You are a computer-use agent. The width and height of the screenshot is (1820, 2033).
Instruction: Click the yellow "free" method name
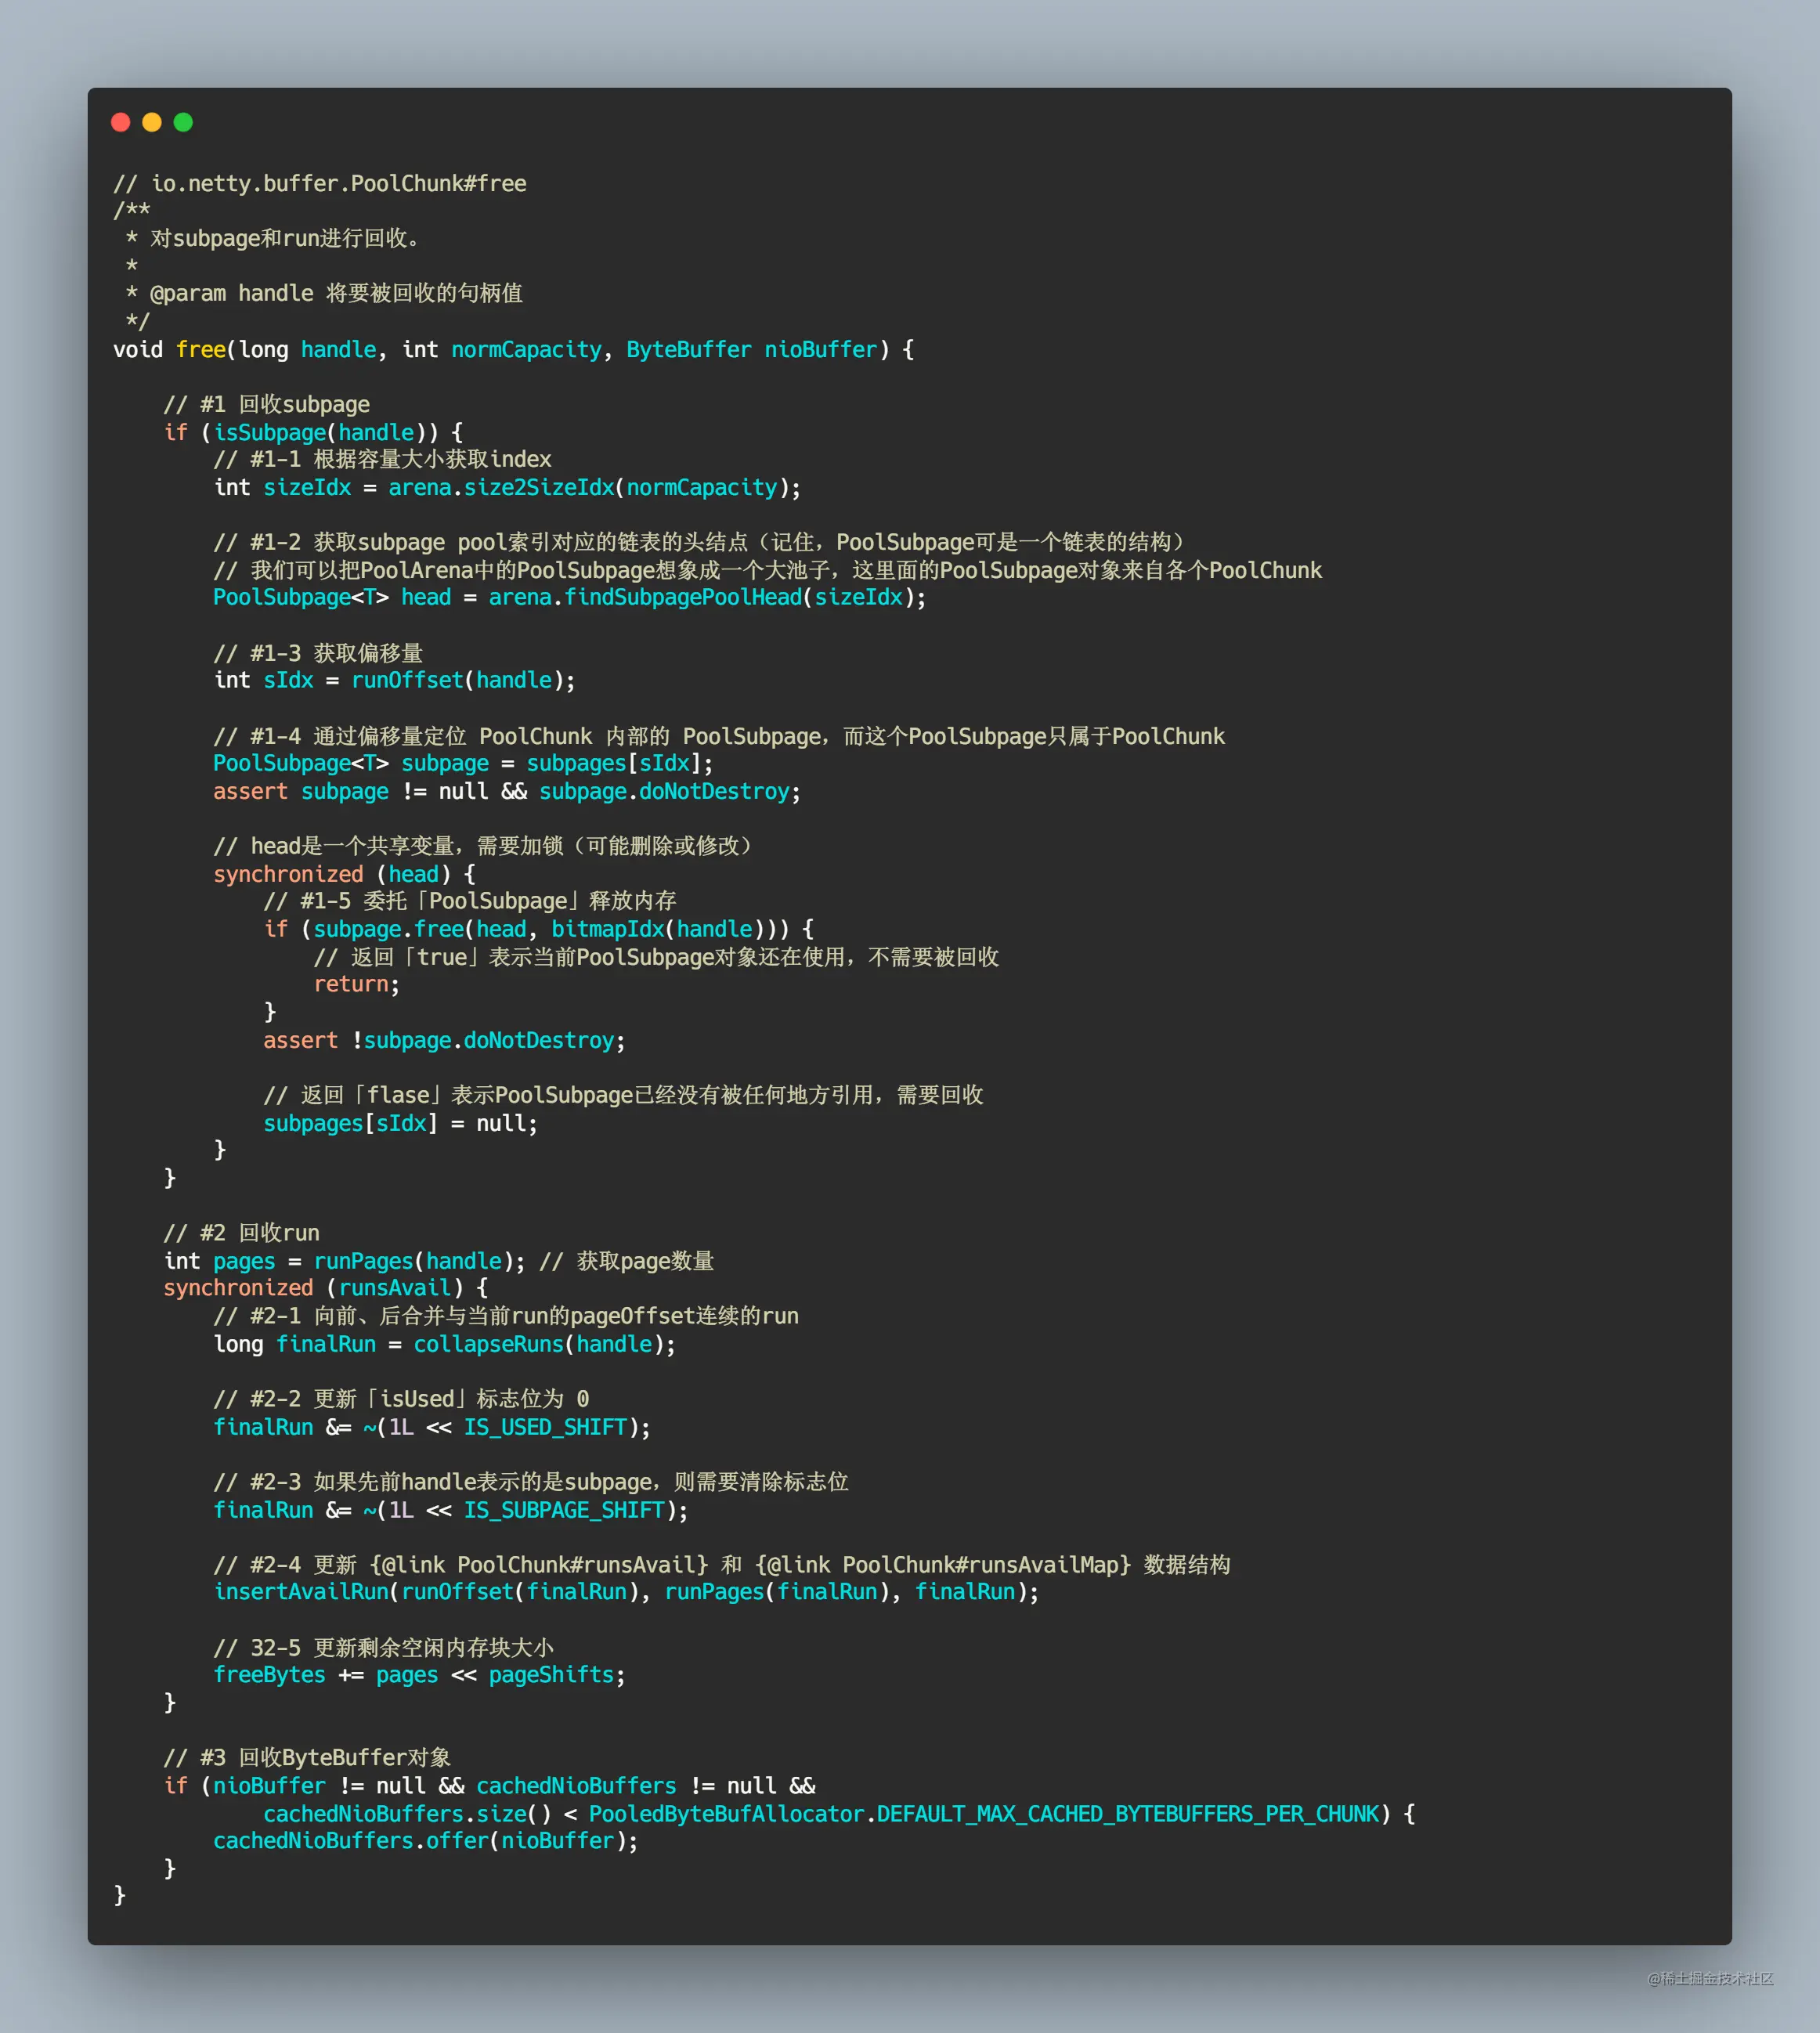coord(201,350)
